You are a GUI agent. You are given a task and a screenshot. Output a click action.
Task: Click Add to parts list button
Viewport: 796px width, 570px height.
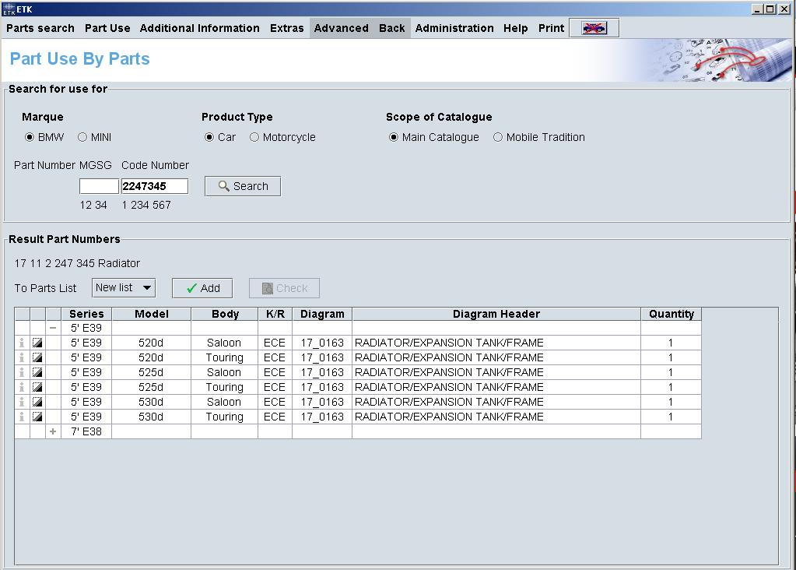tap(203, 288)
